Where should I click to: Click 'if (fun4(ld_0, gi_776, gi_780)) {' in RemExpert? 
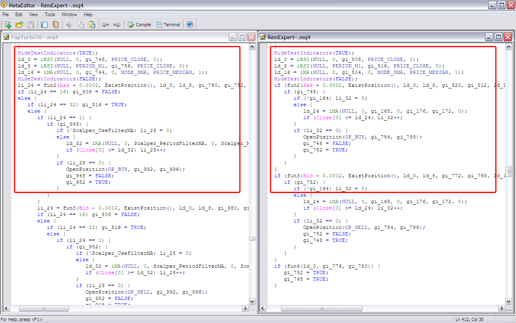(327, 266)
